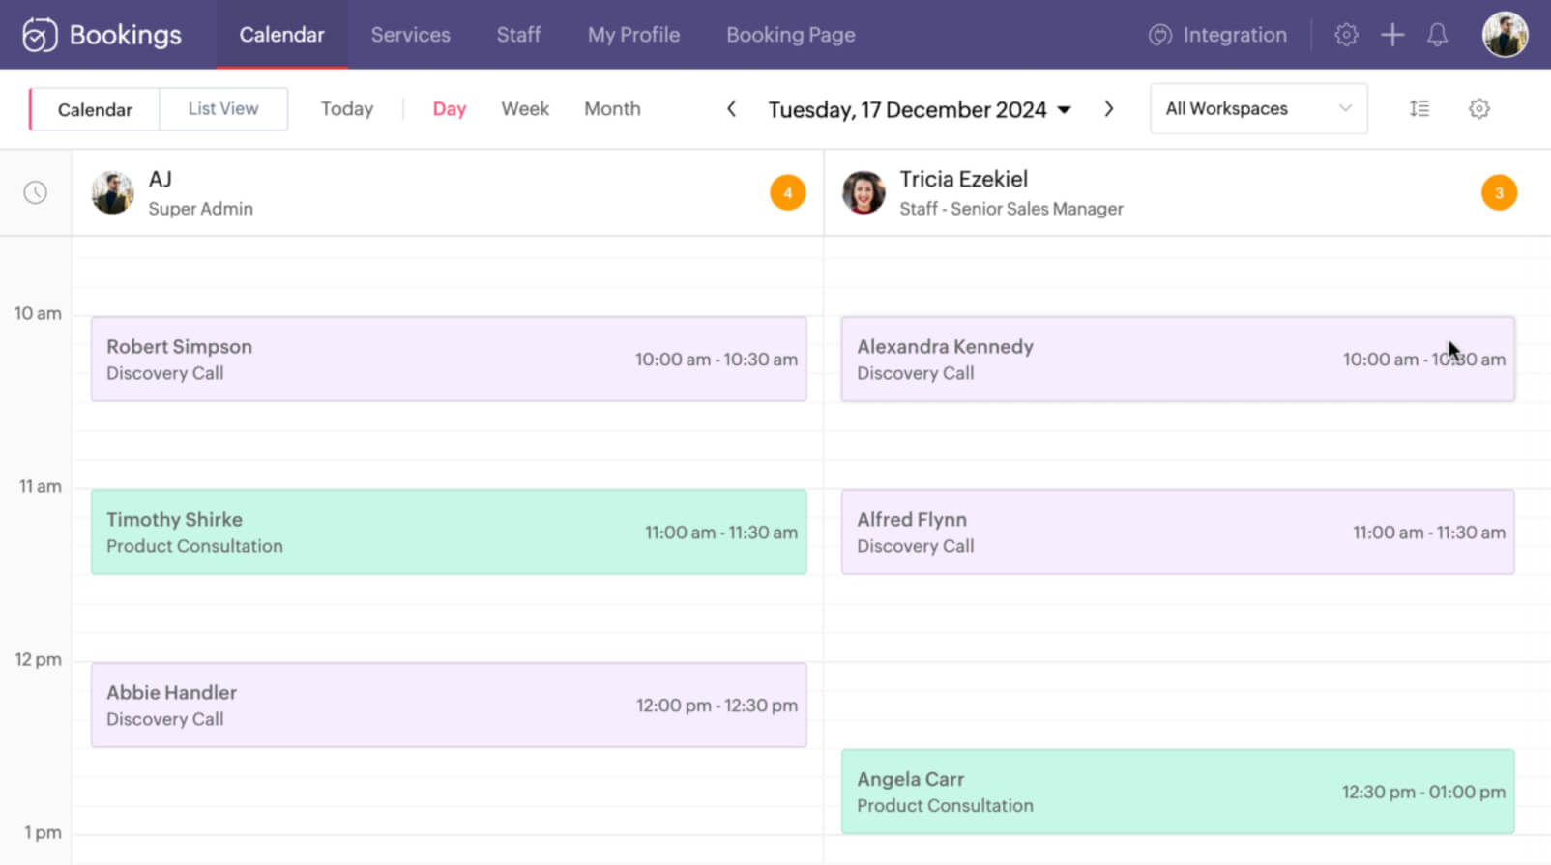Switch to Week view
The height and width of the screenshot is (865, 1551).
point(525,108)
